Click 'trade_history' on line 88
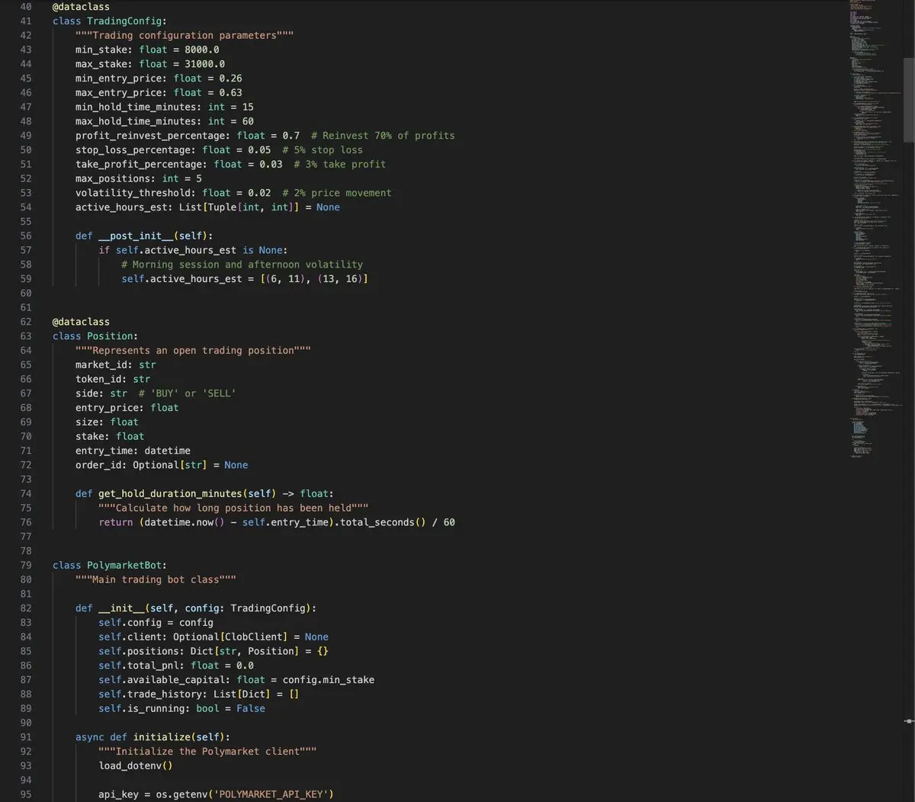Screen dimensions: 915x802 coord(165,695)
